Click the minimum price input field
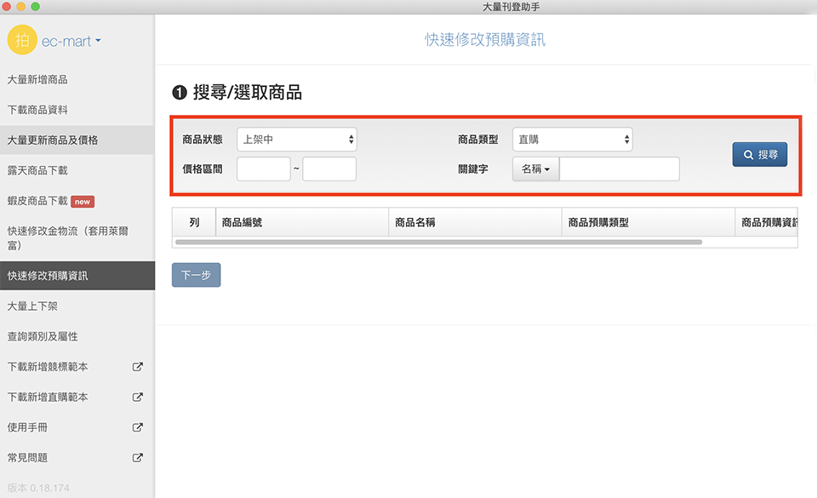This screenshot has width=817, height=498. [x=263, y=169]
